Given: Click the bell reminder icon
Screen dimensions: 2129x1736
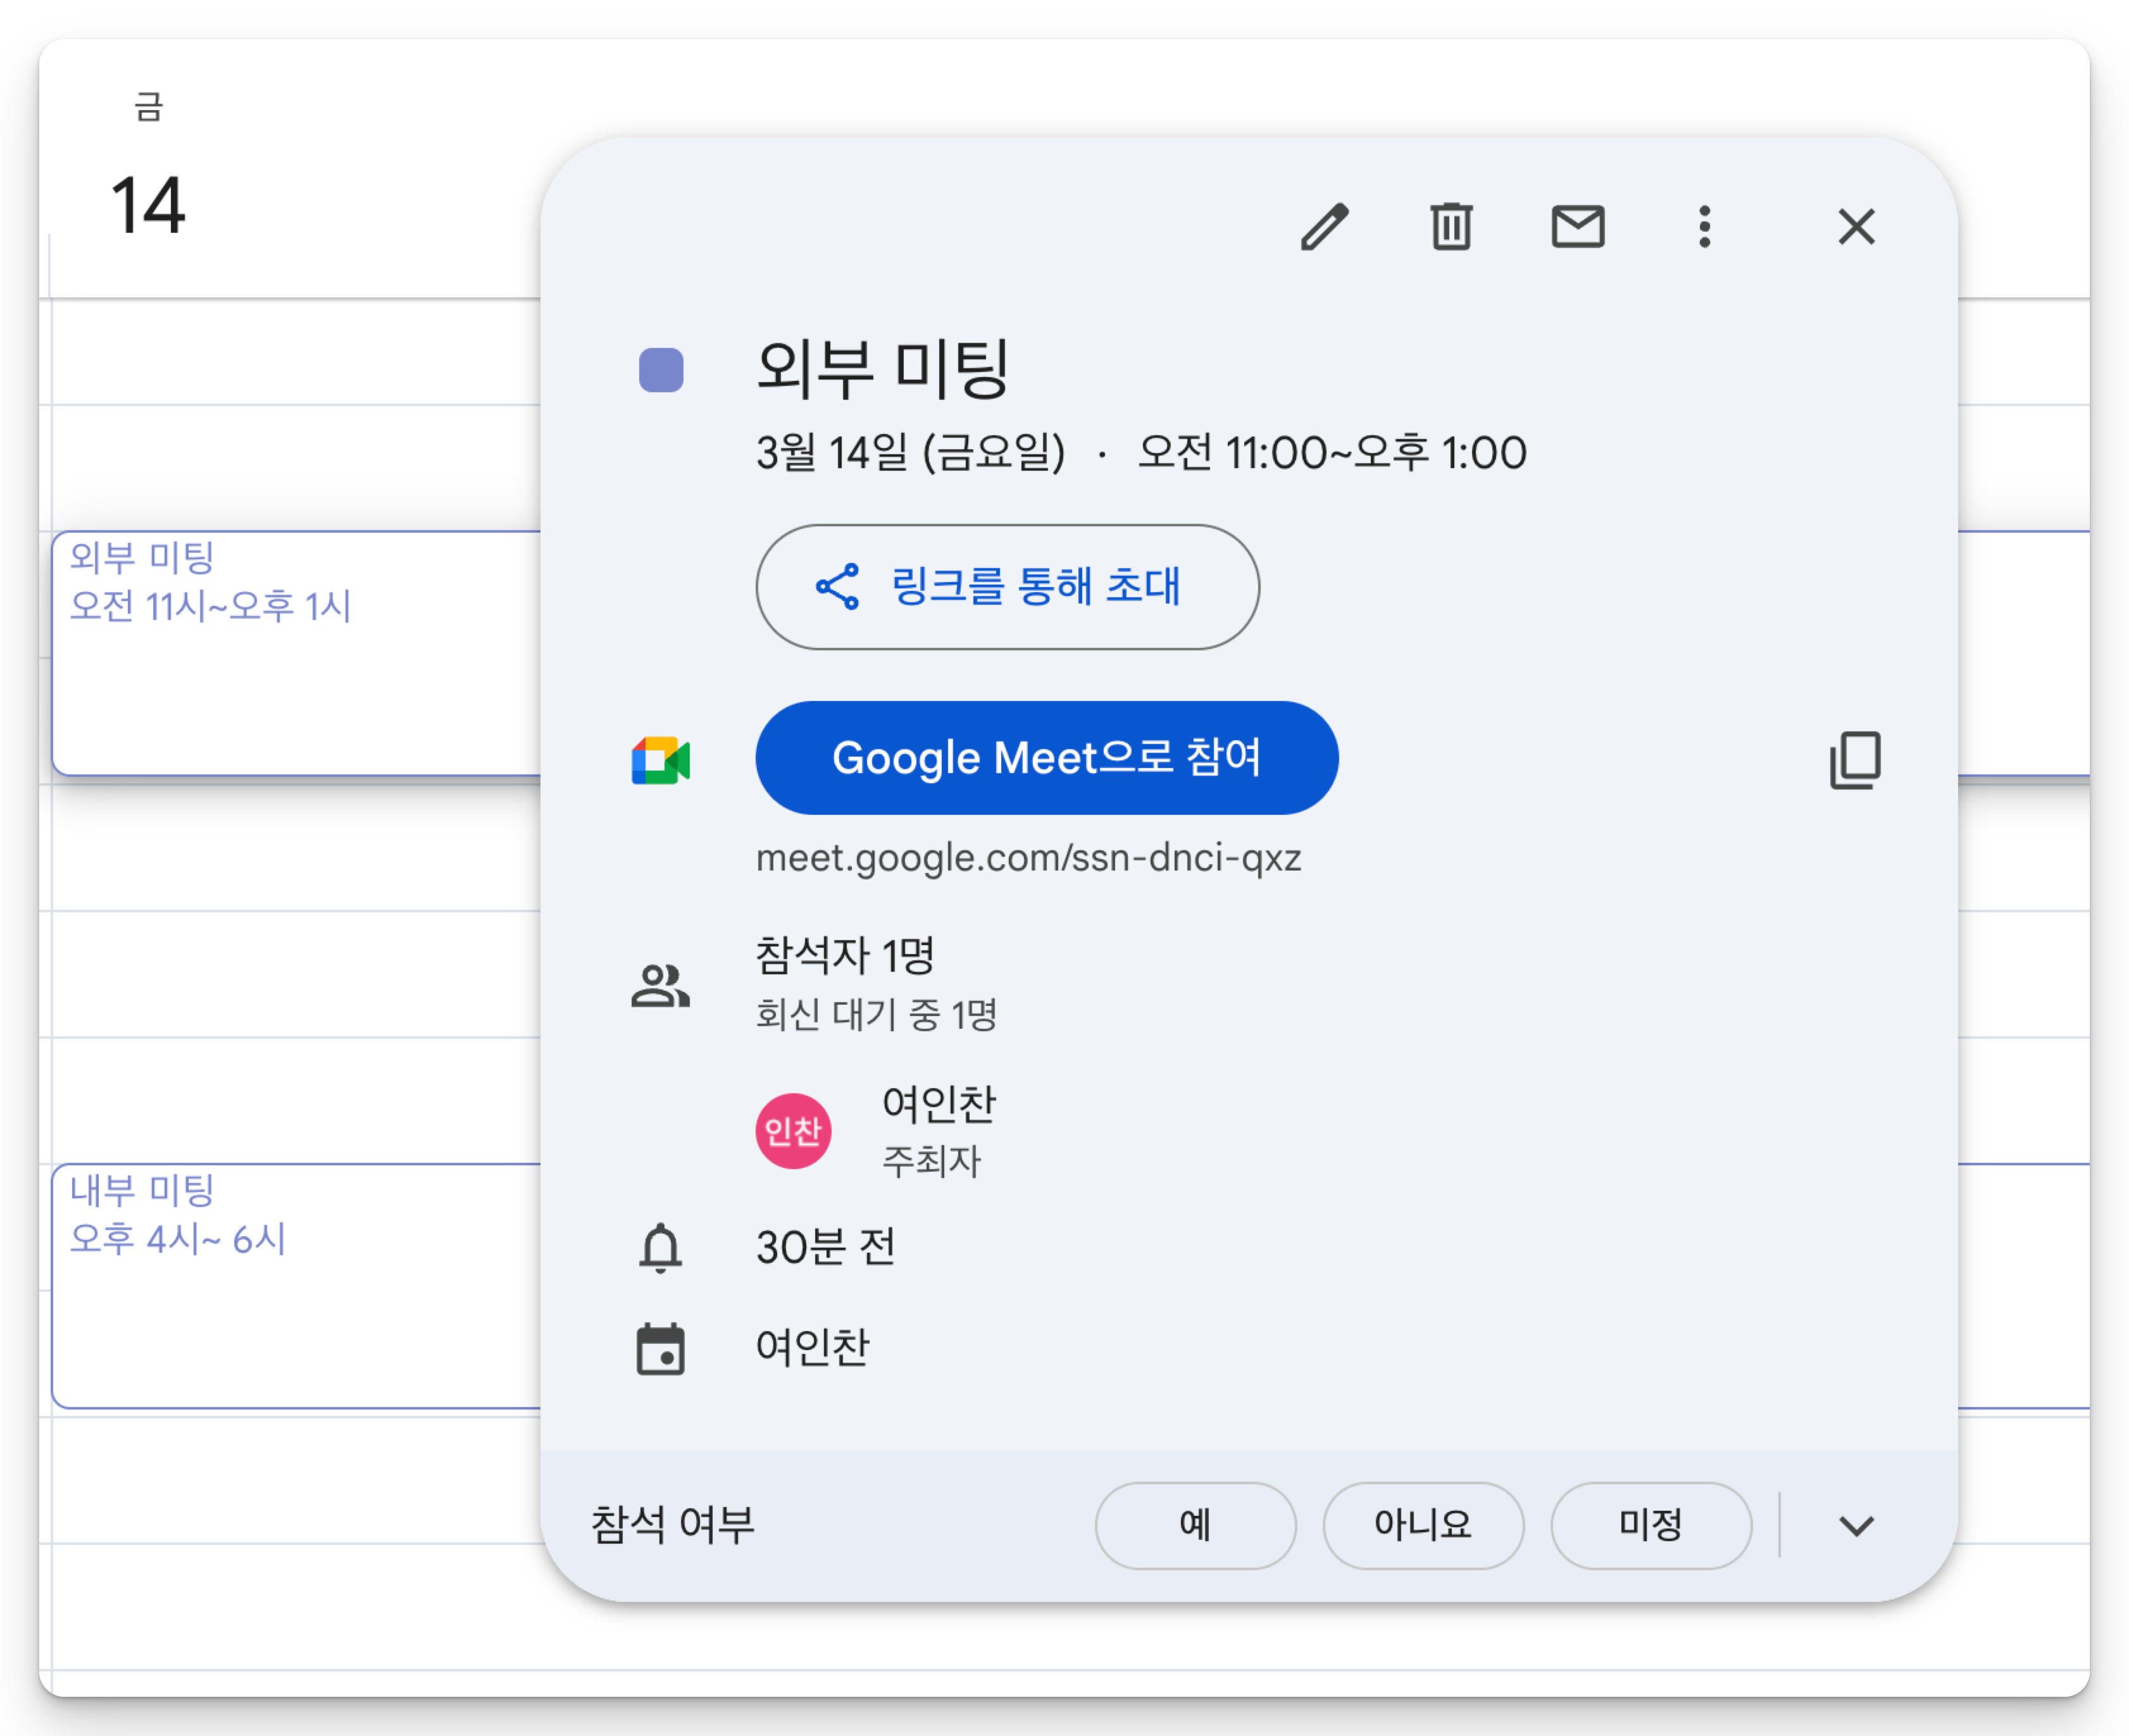Looking at the screenshot, I should coord(660,1248).
